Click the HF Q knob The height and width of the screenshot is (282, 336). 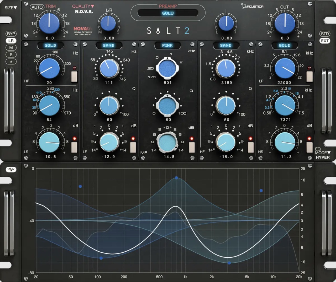coord(226,105)
